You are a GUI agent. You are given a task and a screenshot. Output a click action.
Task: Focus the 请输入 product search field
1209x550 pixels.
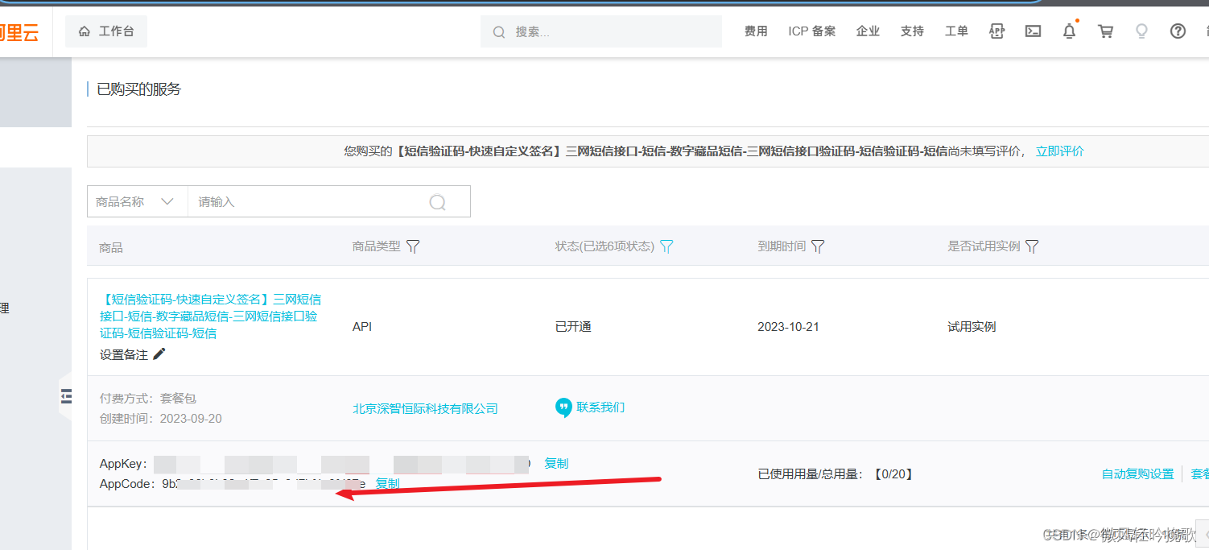[310, 202]
